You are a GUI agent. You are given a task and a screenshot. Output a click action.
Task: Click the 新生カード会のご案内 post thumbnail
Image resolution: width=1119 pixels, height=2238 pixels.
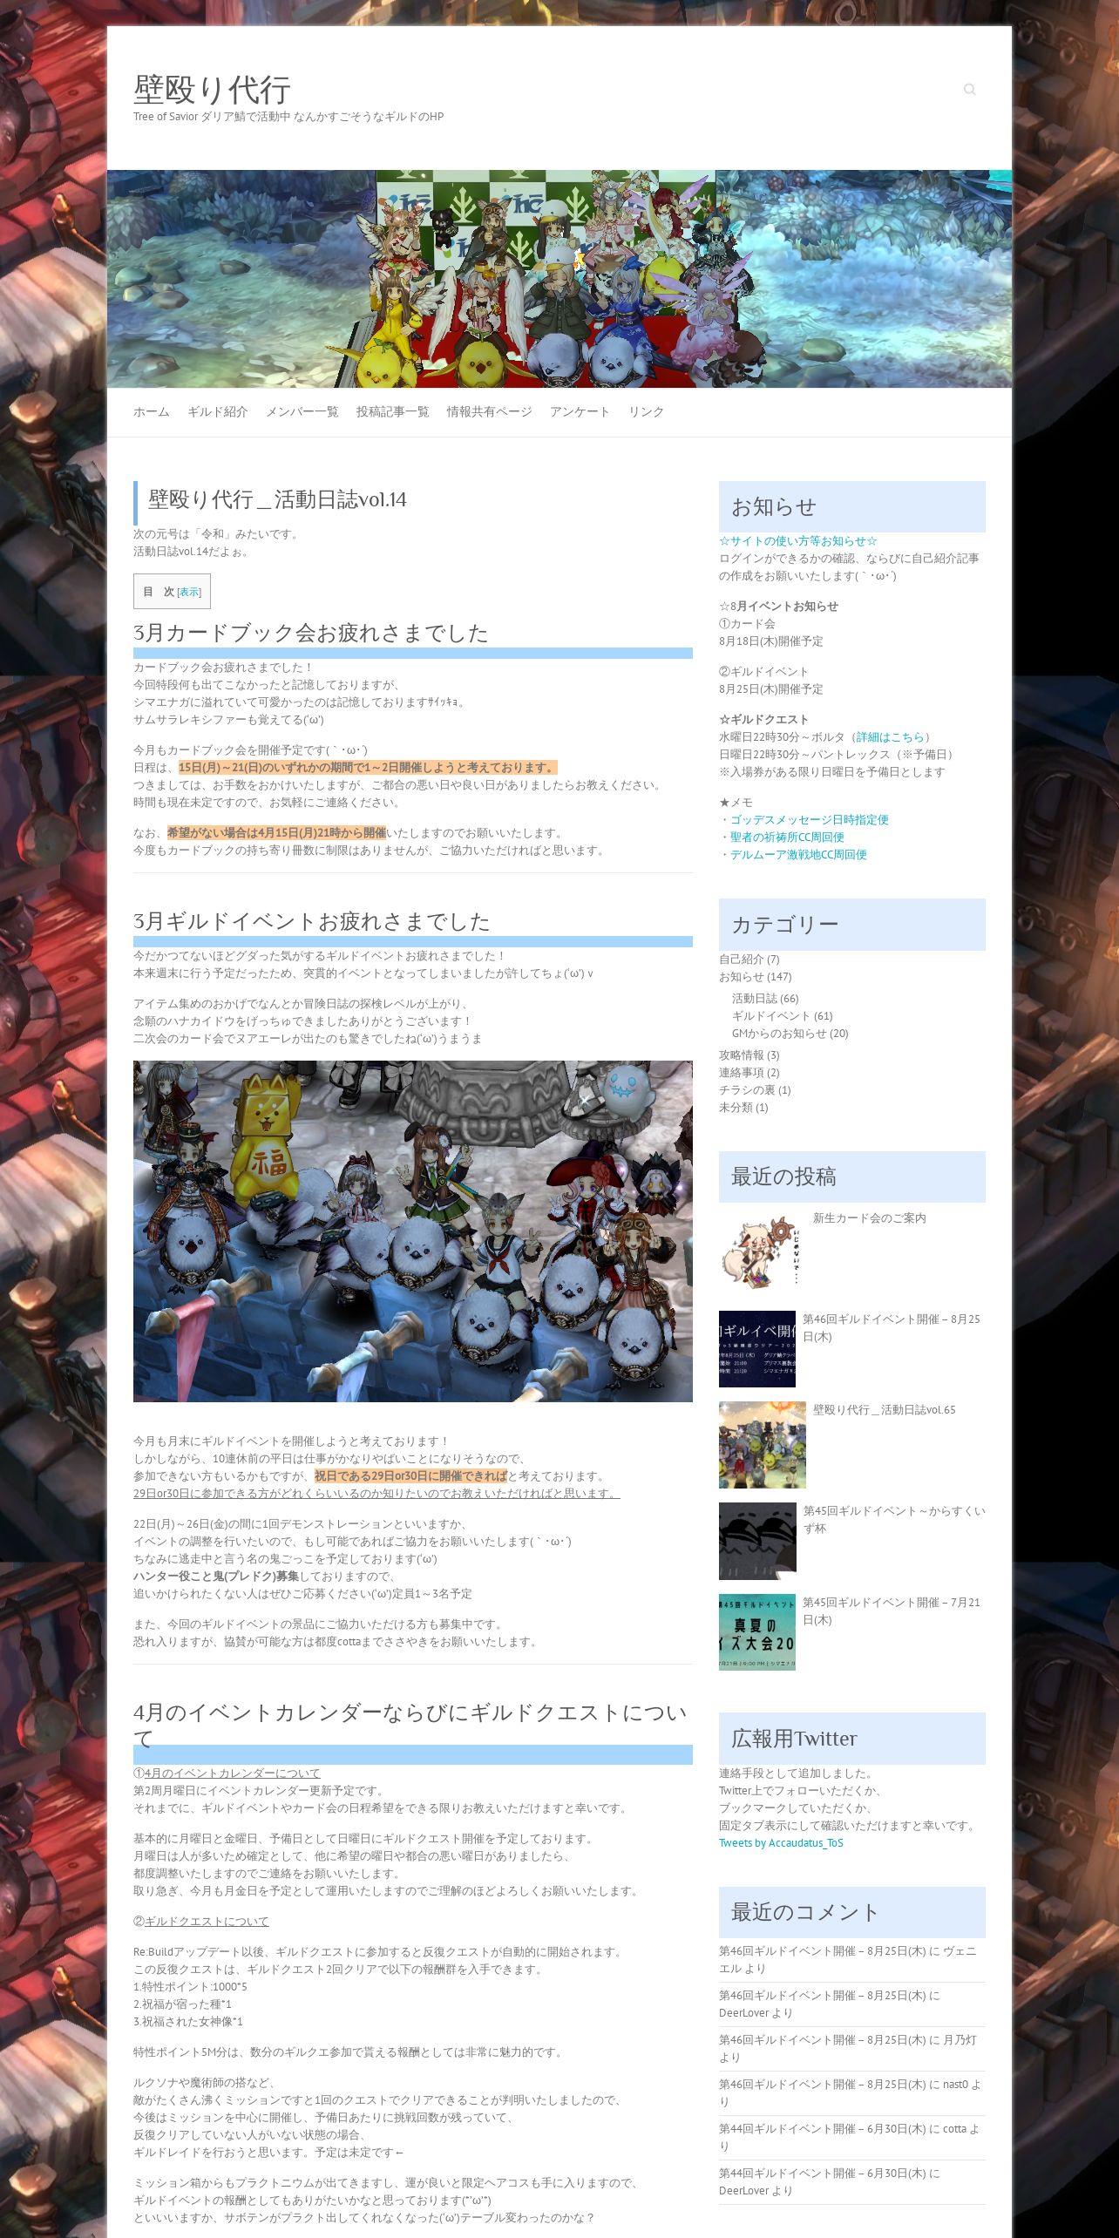point(762,1253)
